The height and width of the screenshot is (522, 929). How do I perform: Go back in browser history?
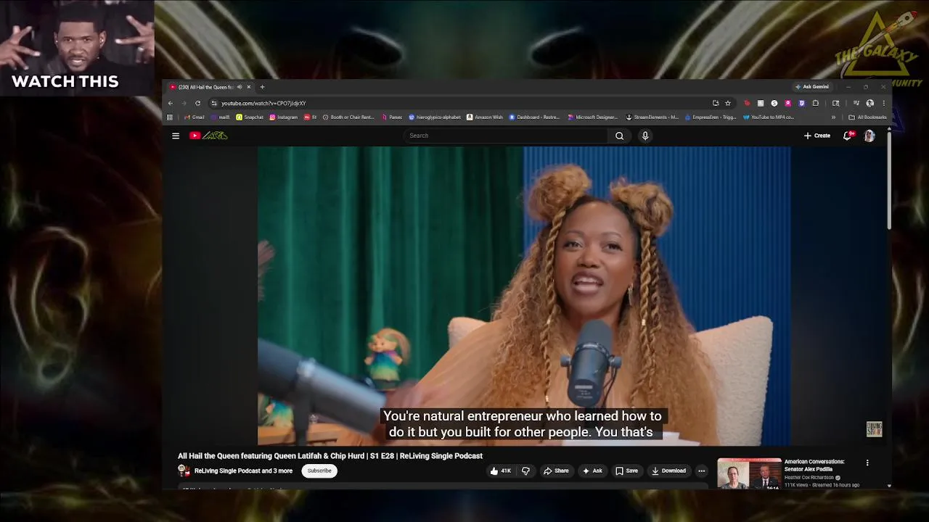click(x=171, y=103)
